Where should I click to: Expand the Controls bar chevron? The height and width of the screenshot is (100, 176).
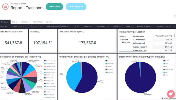point(175,26)
